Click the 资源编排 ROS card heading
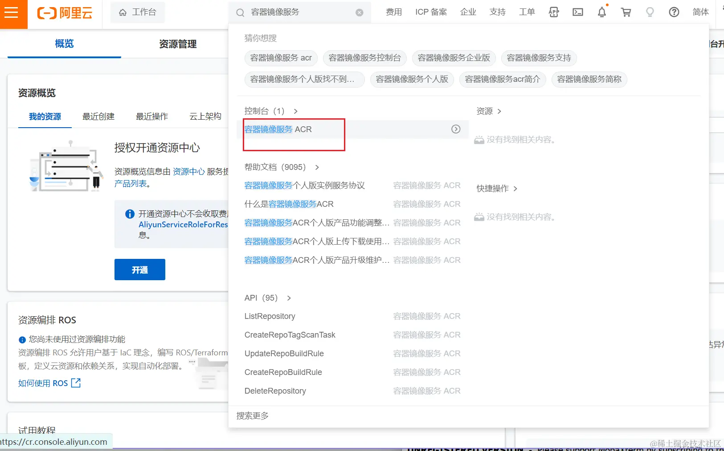 [47, 320]
